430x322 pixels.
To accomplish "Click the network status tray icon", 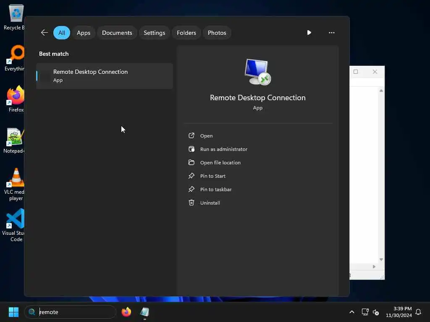I will pyautogui.click(x=365, y=312).
